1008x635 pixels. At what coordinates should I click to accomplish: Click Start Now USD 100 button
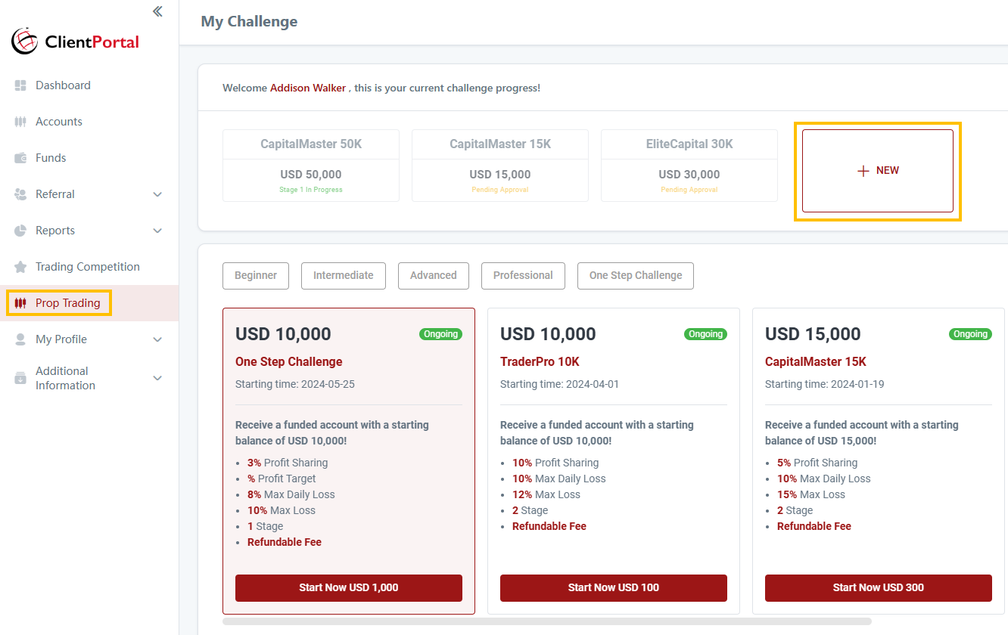point(614,587)
